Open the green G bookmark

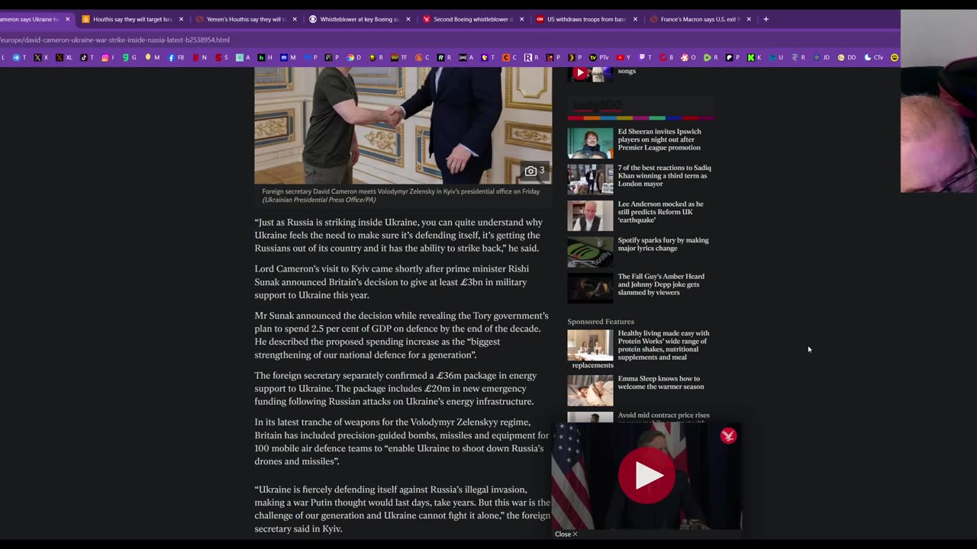[x=129, y=57]
